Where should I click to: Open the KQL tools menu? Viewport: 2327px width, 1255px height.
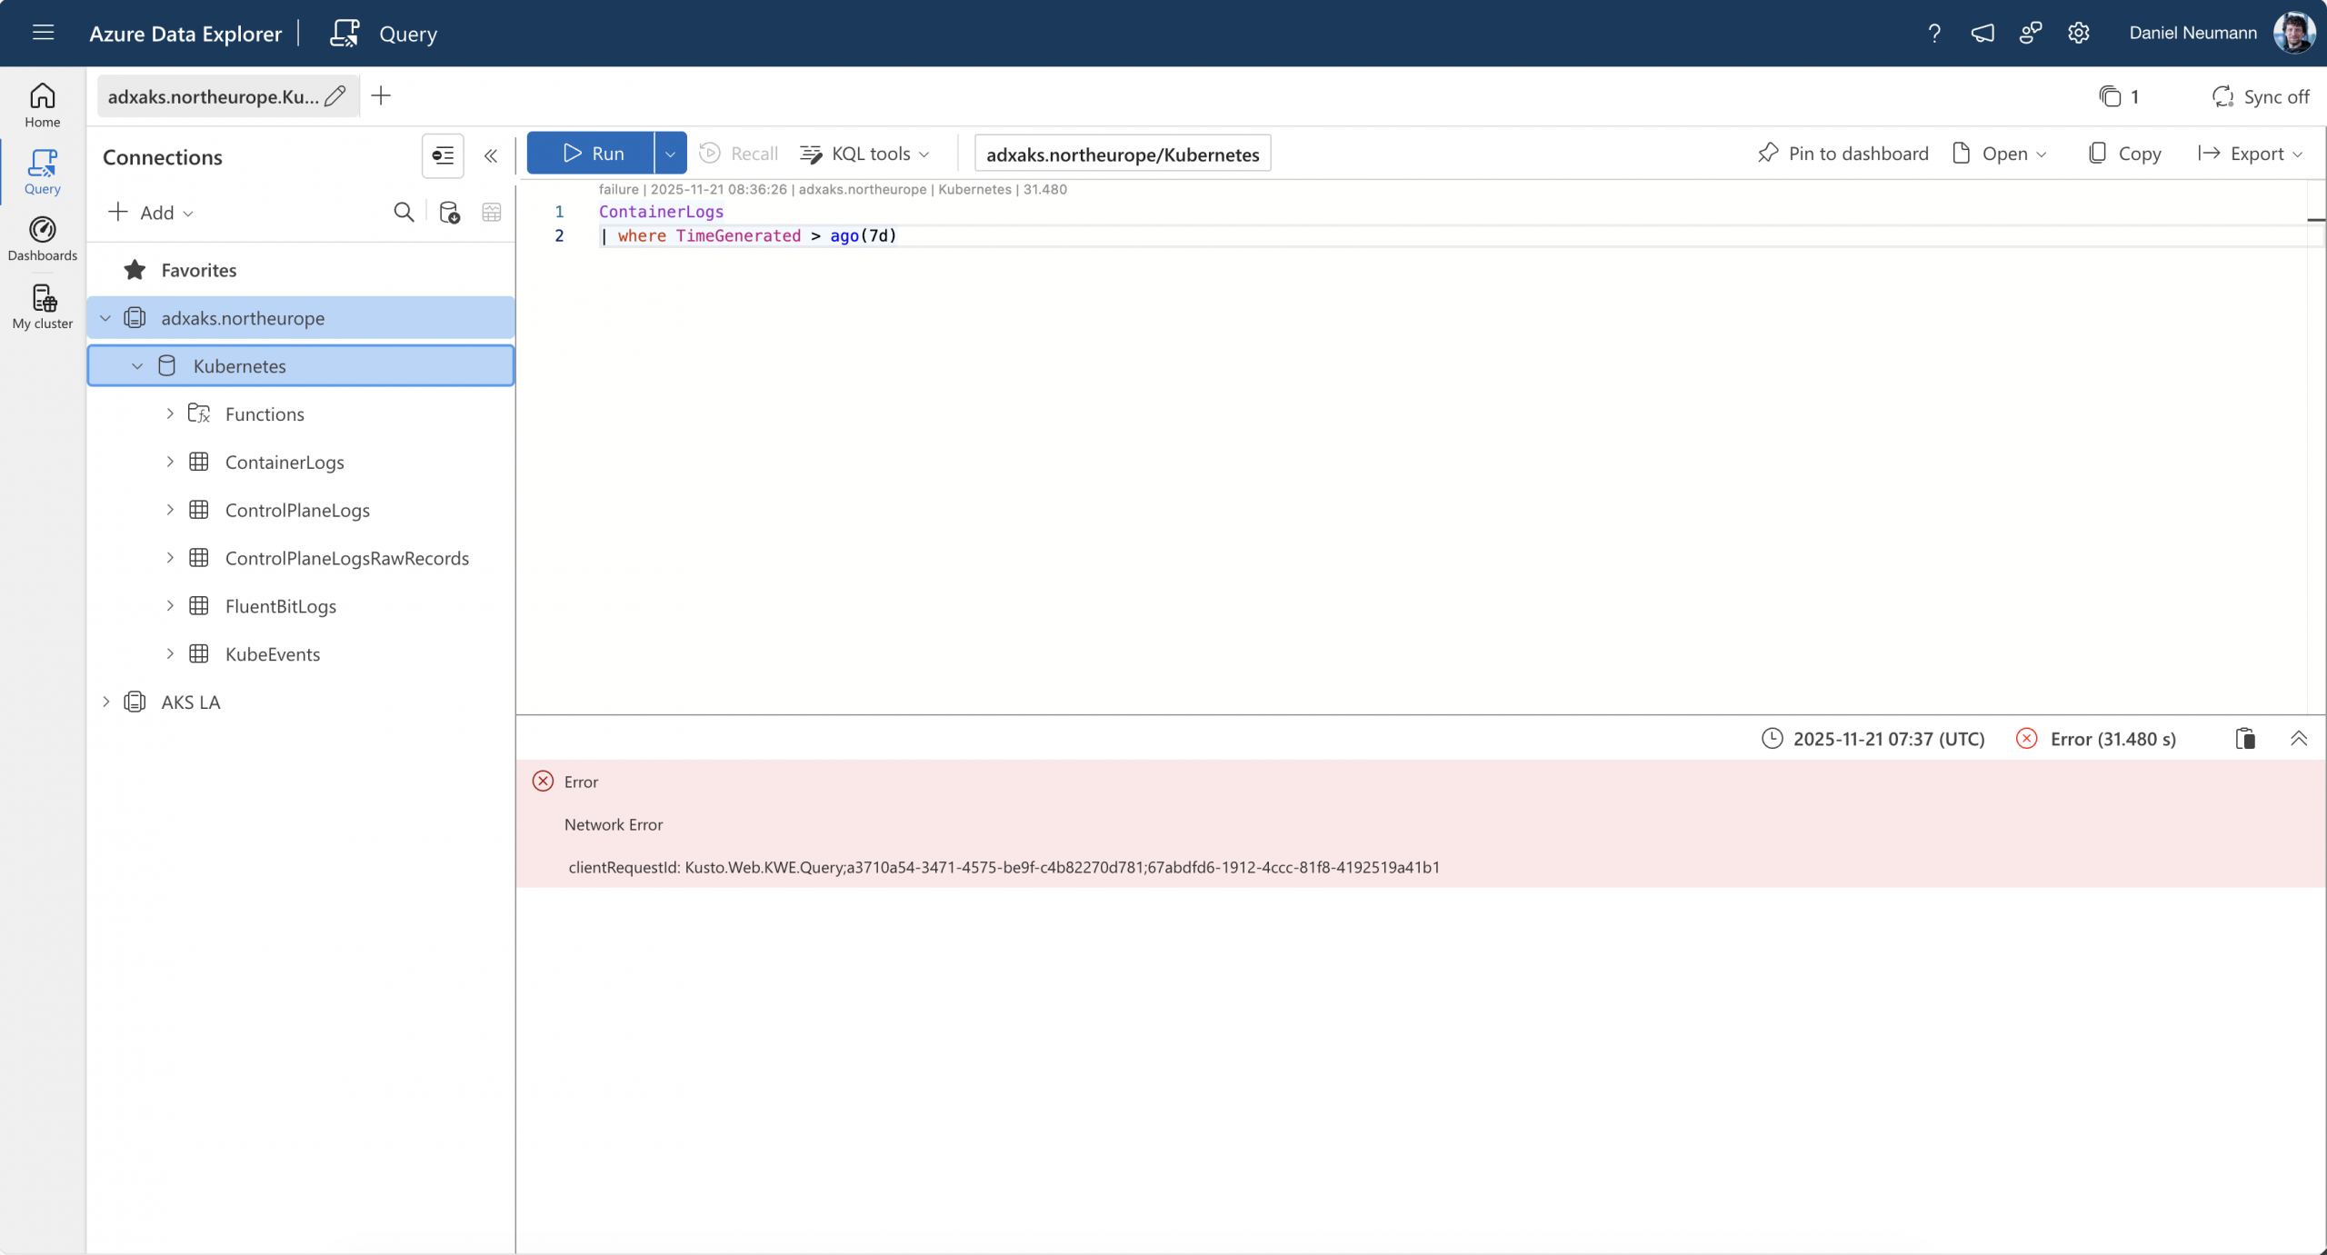click(865, 154)
